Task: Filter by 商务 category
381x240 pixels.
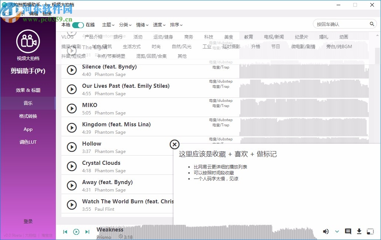Action: (x=189, y=37)
